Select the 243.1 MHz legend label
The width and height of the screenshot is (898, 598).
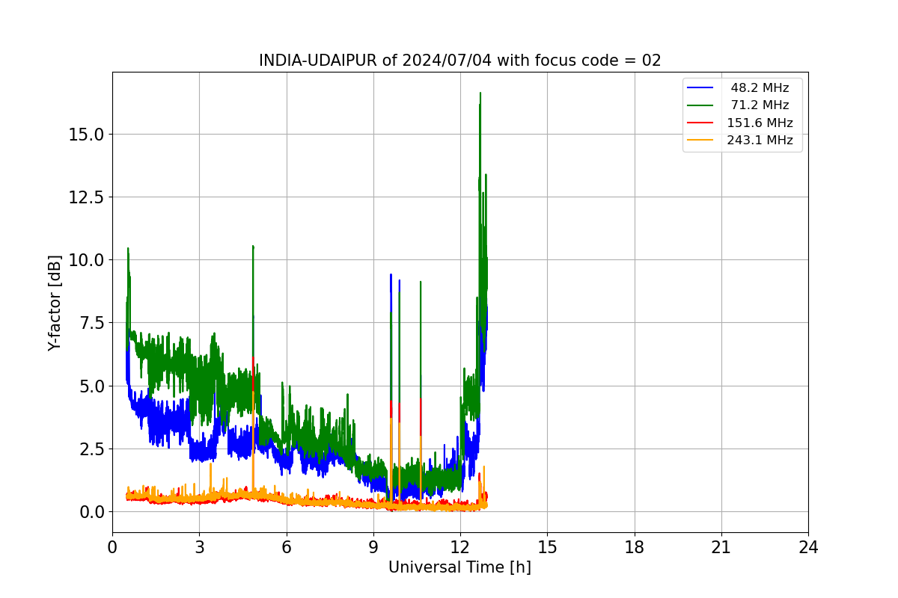pos(760,141)
